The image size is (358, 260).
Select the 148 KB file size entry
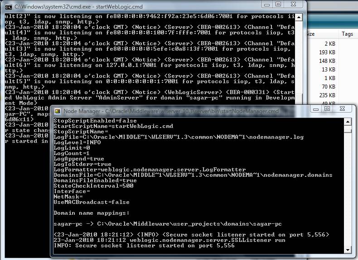[x=327, y=61]
